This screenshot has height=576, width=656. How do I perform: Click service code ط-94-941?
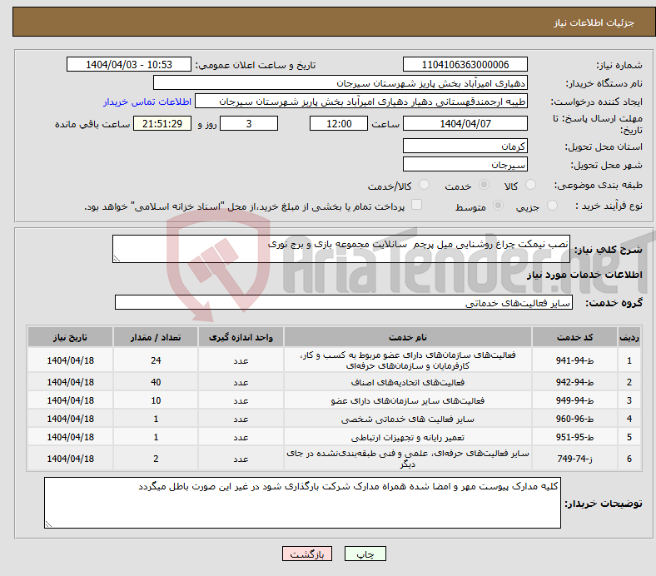click(574, 360)
